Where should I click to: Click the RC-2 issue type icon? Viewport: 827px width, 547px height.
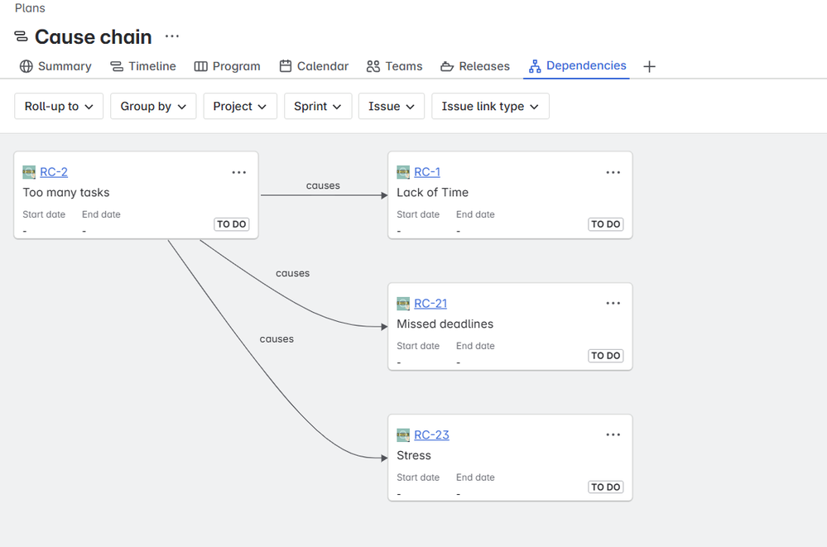point(29,172)
